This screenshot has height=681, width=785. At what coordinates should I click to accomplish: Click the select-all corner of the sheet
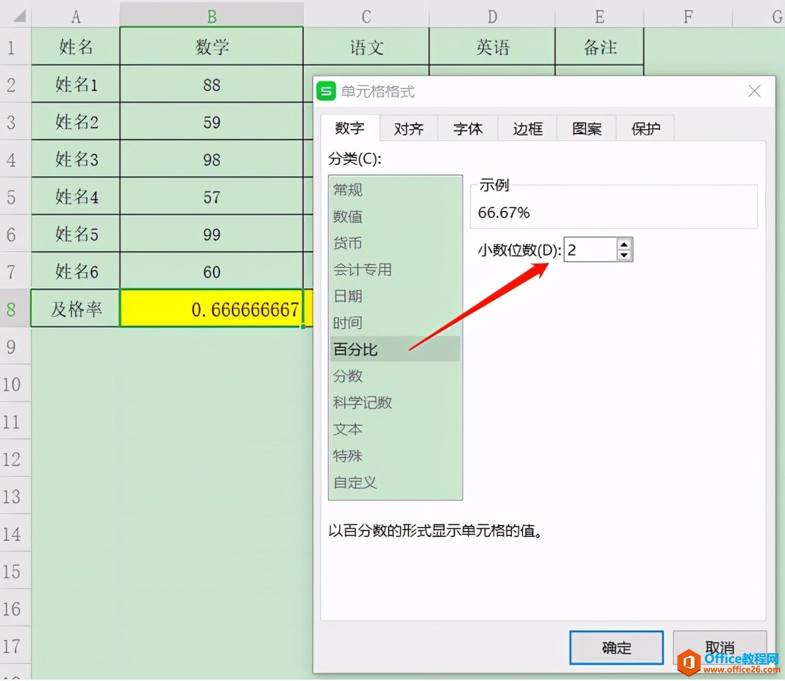[x=17, y=16]
